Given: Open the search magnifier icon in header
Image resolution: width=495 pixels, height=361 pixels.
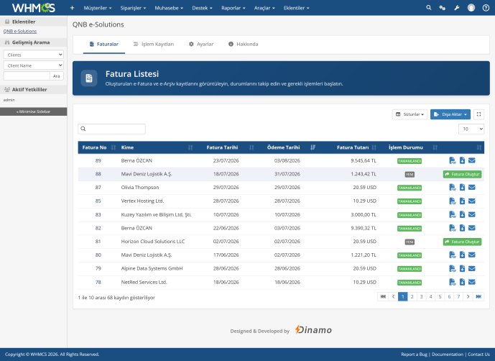Looking at the screenshot, I should [428, 8].
